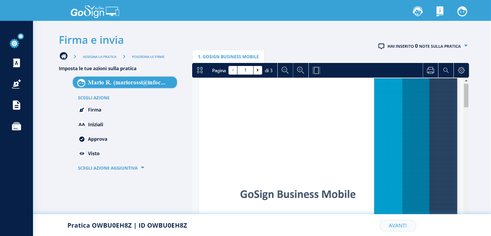491x236 pixels.
Task: Click the customer support headset icon
Action: tap(417, 11)
